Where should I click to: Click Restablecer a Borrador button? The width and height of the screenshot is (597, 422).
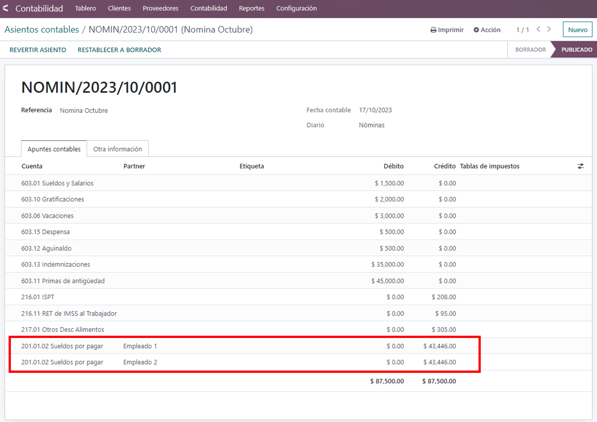pos(119,50)
